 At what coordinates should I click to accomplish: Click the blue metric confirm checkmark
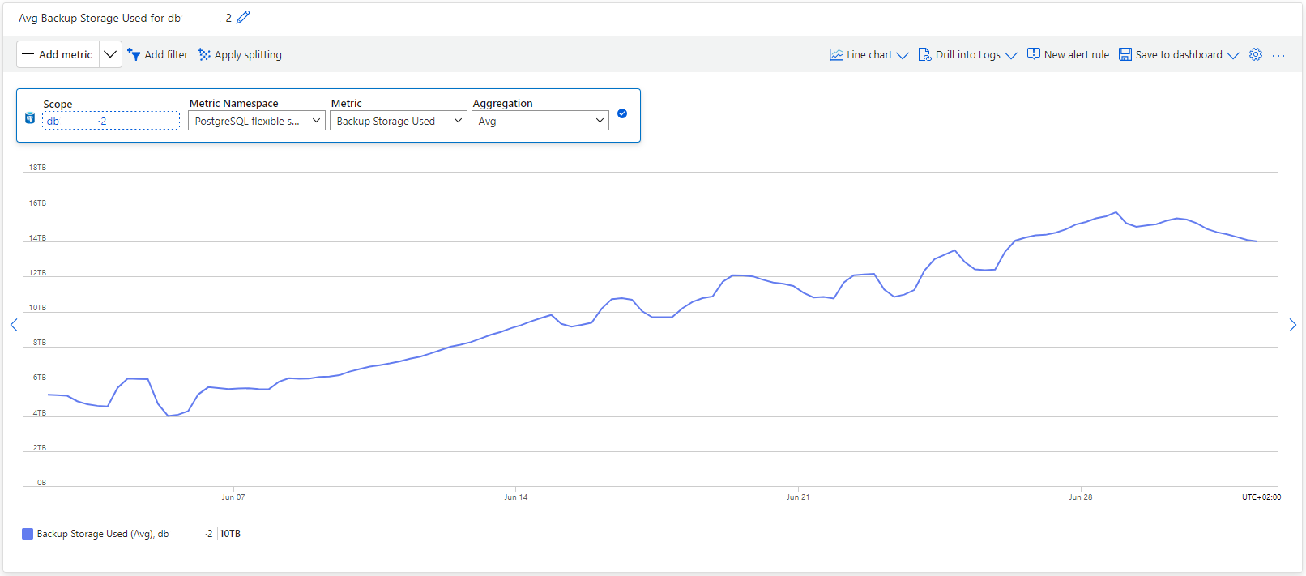tap(622, 113)
